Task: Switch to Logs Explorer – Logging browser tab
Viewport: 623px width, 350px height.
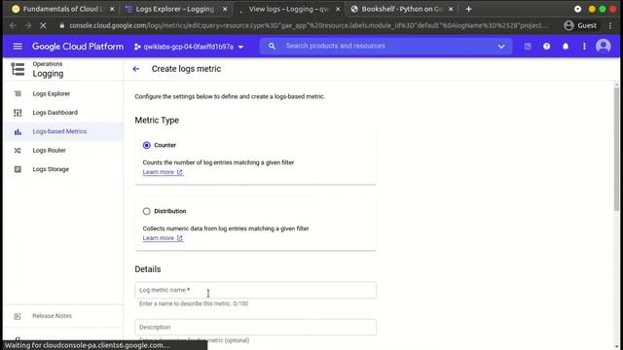Action: [175, 9]
